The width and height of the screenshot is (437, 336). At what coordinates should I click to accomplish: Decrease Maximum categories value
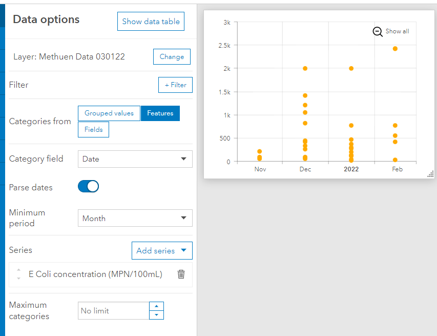(x=156, y=315)
